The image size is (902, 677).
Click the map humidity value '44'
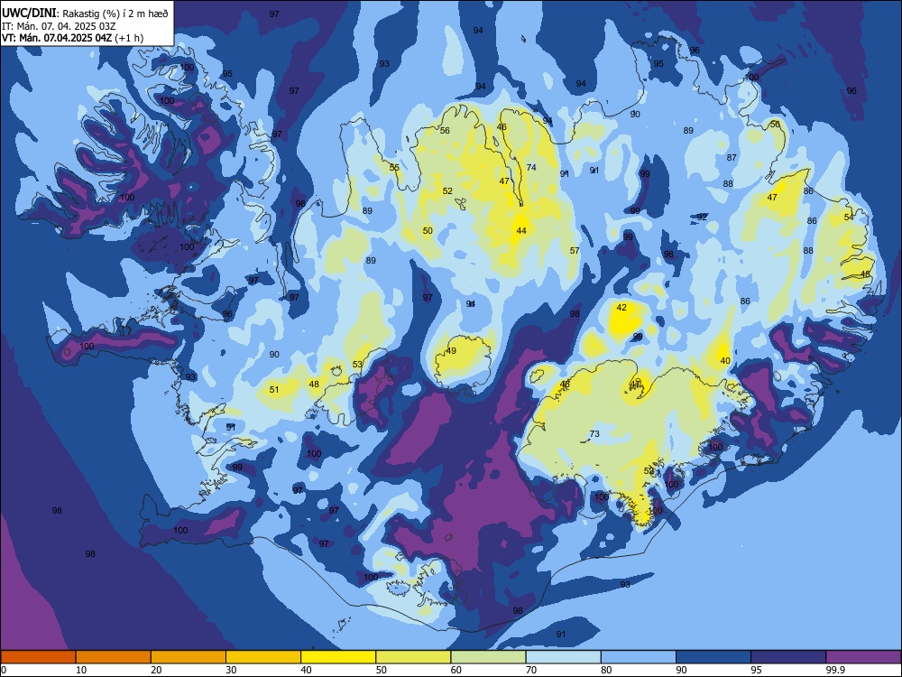tap(521, 231)
